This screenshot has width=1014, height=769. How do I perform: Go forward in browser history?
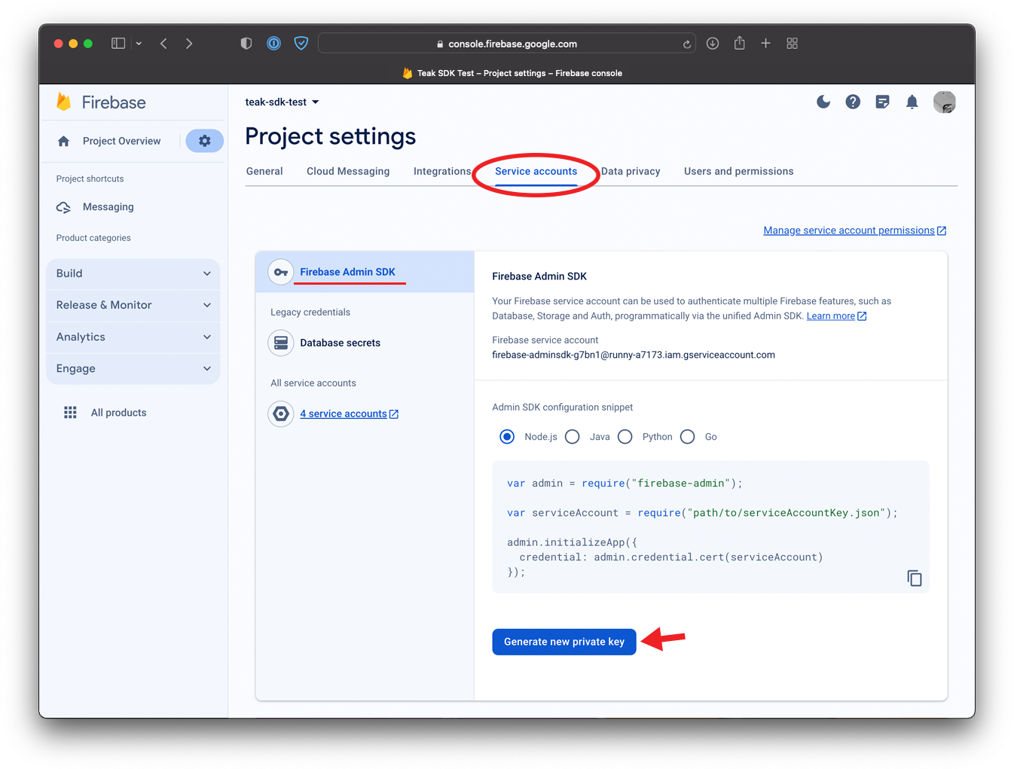[189, 44]
